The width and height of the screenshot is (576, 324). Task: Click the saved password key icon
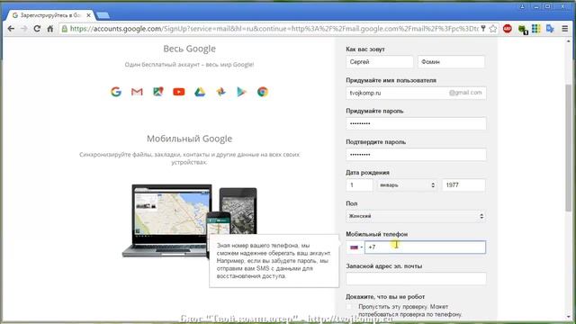(483, 28)
